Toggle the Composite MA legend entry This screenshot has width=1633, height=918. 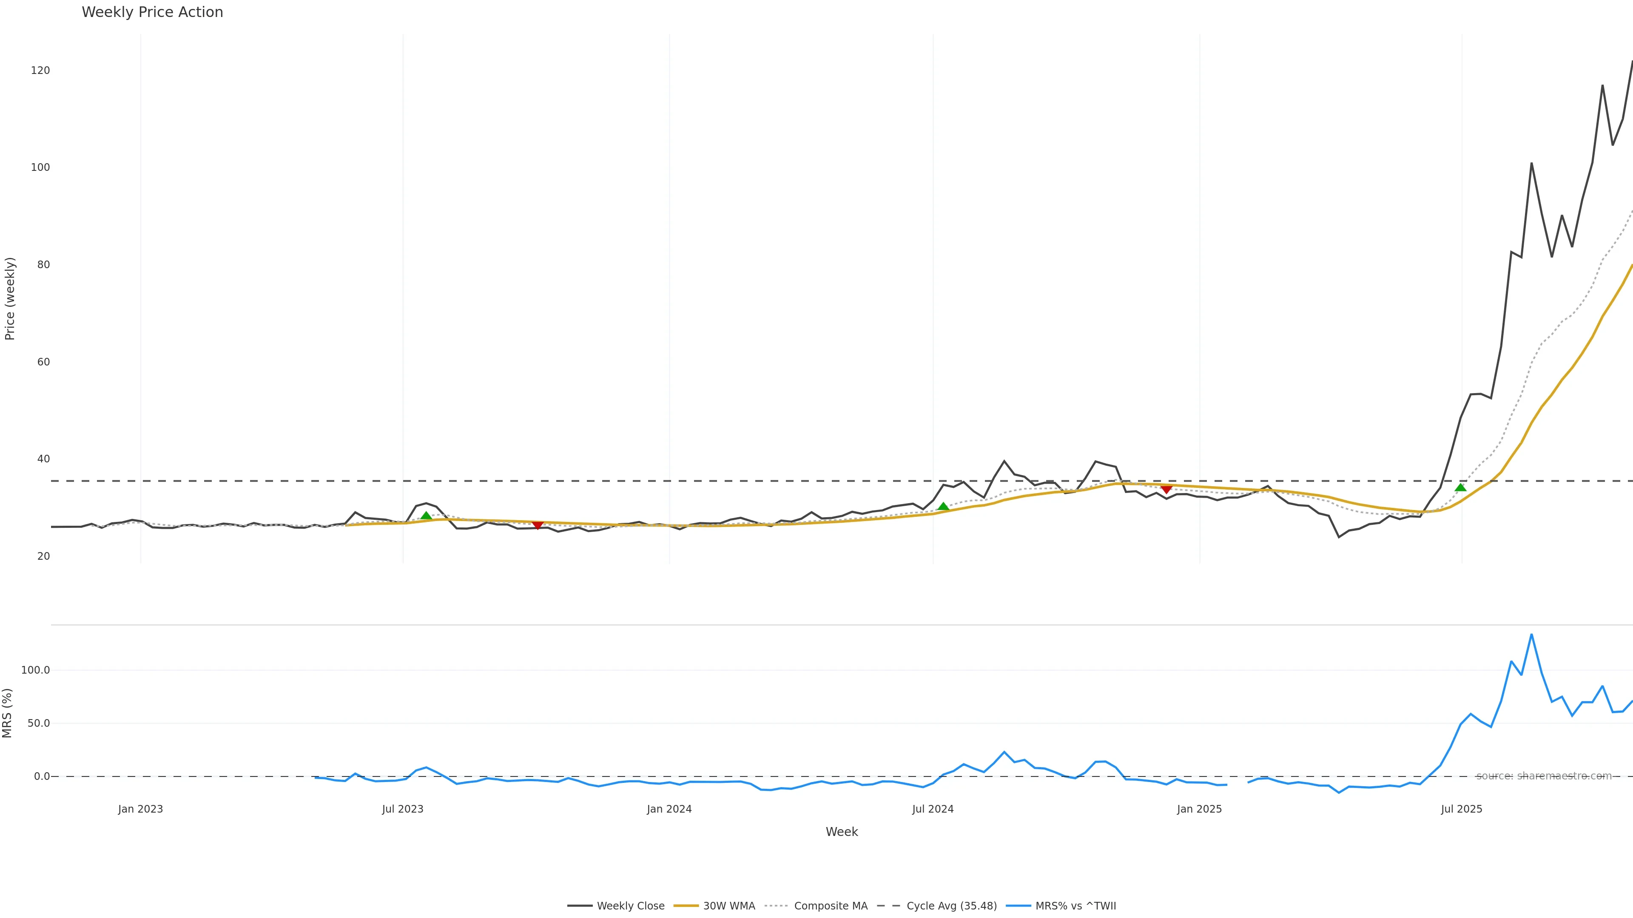(831, 906)
